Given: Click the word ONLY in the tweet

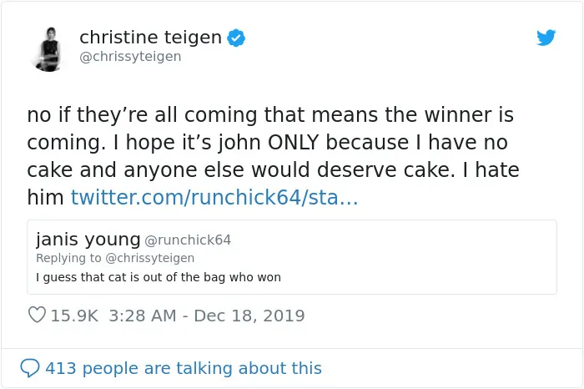Looking at the screenshot, I should pos(294,142).
